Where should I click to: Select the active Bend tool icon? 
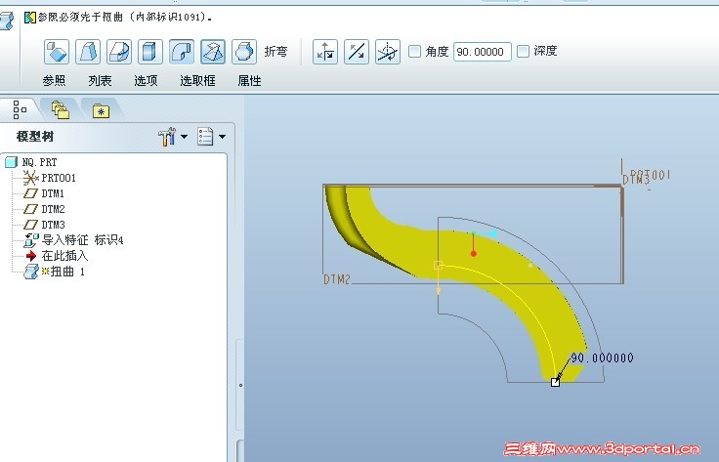point(182,52)
